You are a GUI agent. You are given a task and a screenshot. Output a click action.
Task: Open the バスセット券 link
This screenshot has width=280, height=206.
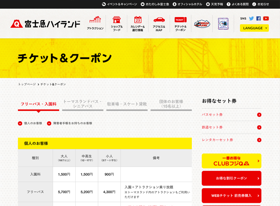click(x=231, y=115)
